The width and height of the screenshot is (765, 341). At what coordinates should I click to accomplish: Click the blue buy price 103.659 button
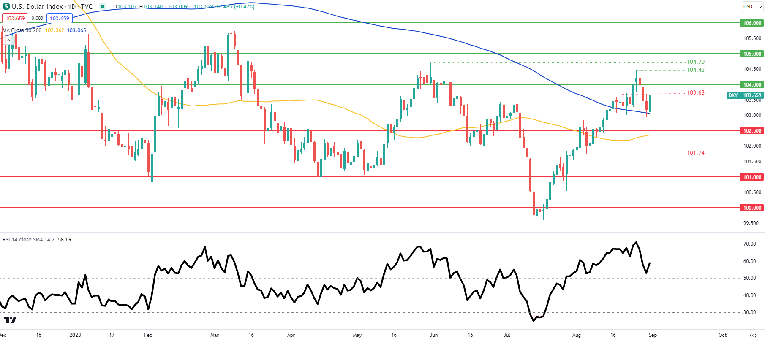click(x=60, y=18)
